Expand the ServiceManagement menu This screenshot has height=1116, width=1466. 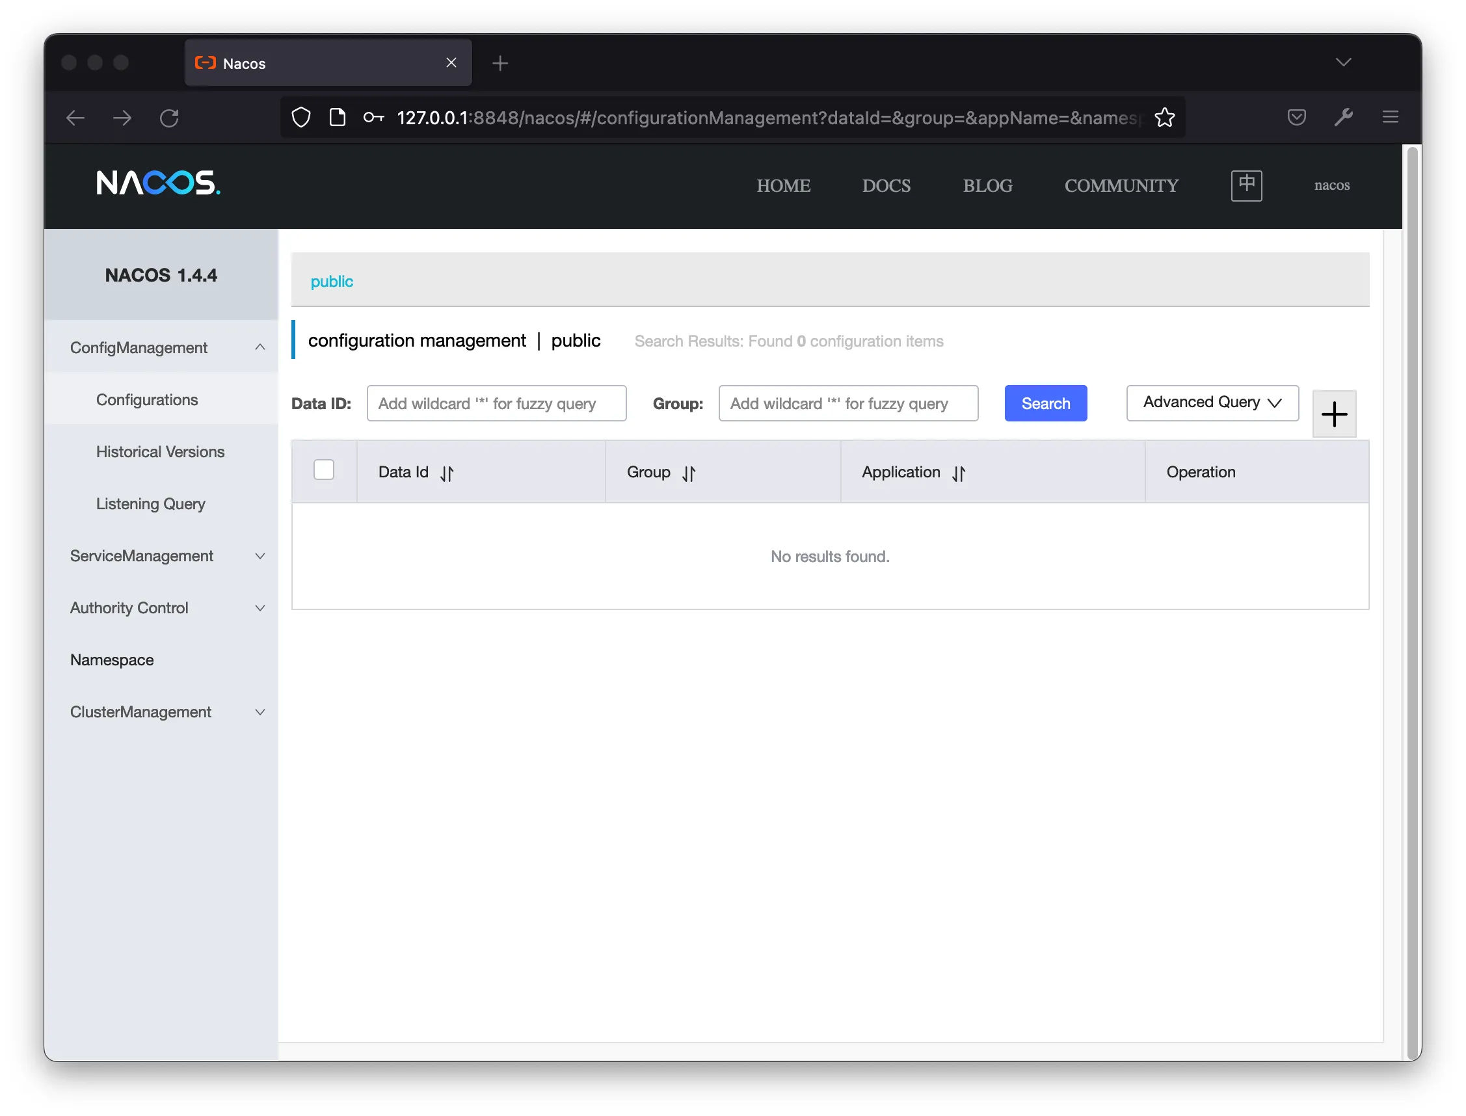(161, 555)
